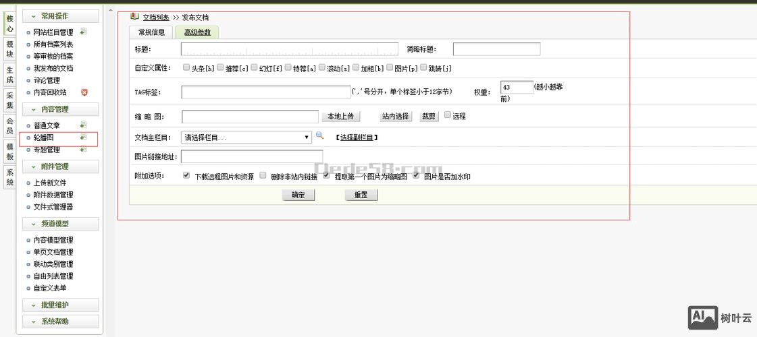Uncheck 提取第一个图片为缩略图
Screen dimensions: 757x337
(326, 175)
